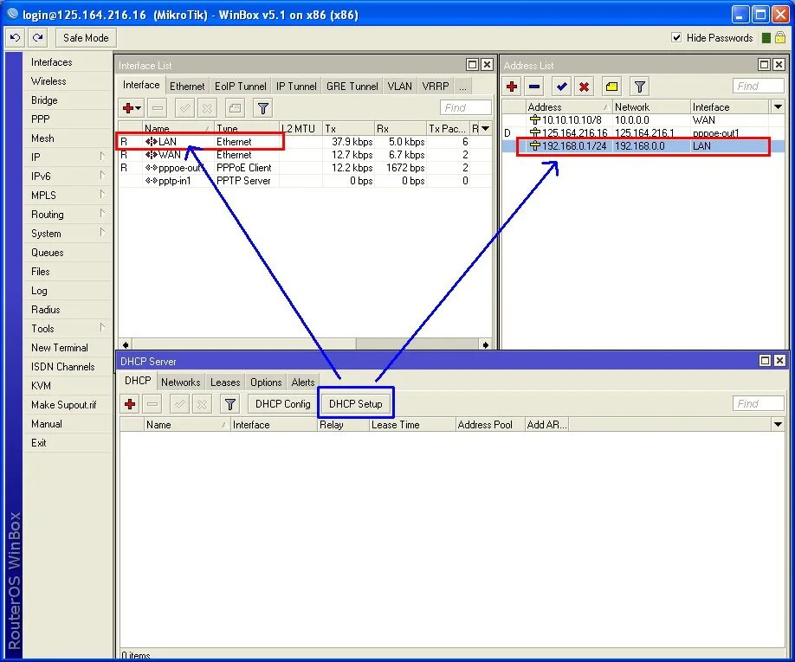
Task: Sort DHCP servers by Lease Time column
Action: coord(412,424)
